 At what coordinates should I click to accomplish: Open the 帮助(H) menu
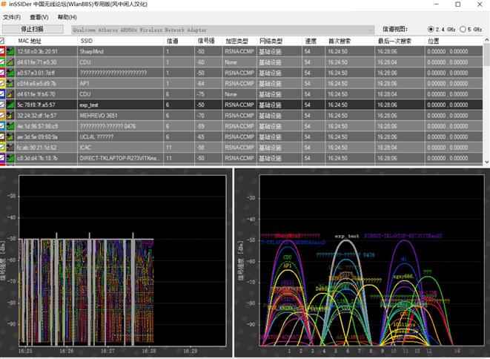(67, 17)
